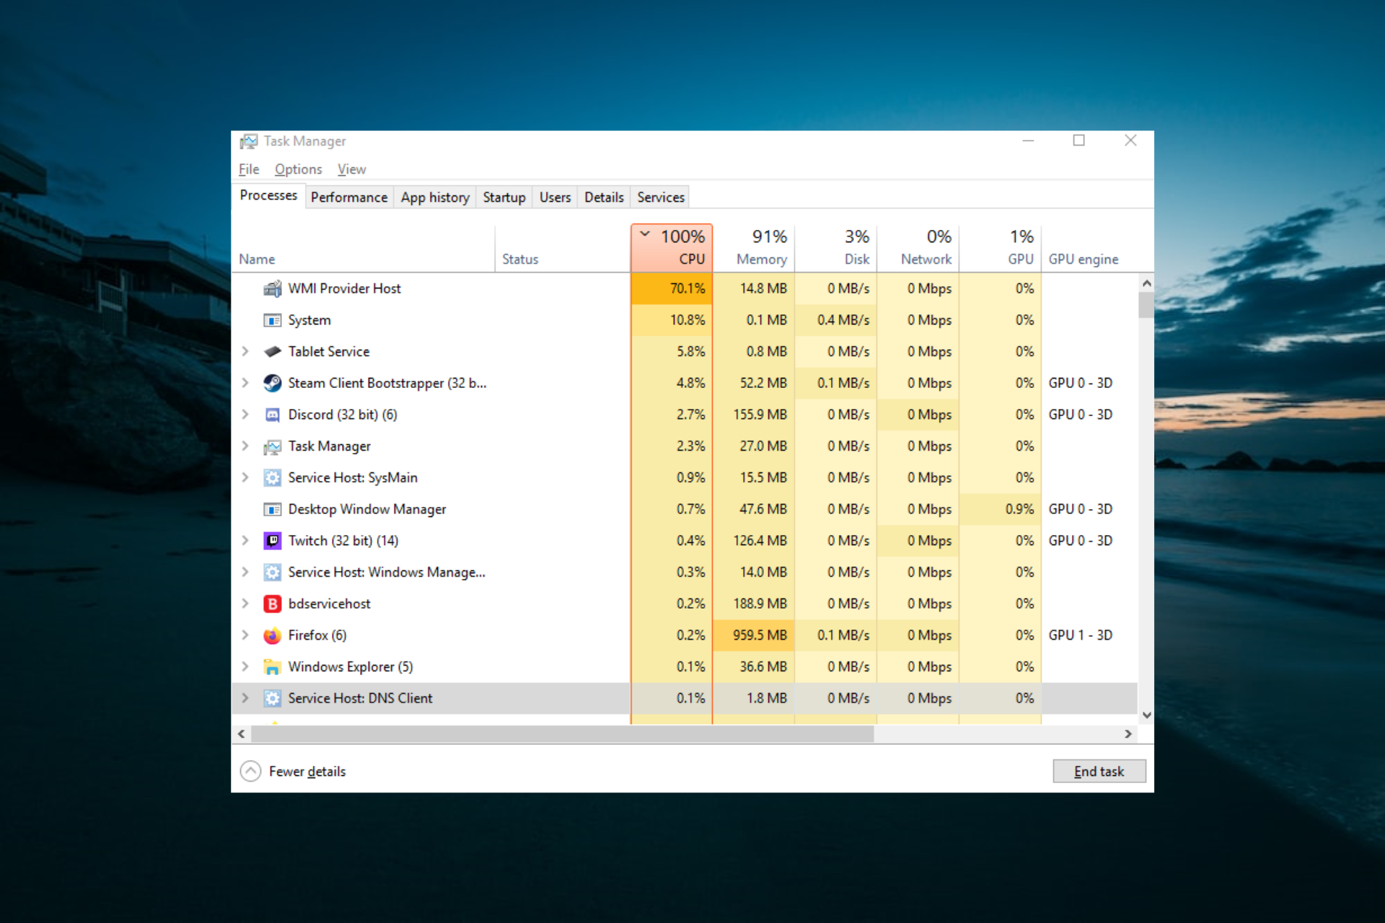Click the Steam Client Bootstrapper icon
1385x923 pixels.
(x=273, y=383)
